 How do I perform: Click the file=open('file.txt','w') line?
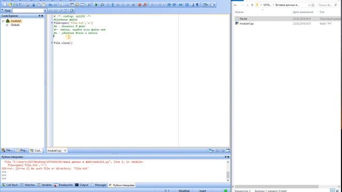click(73, 23)
